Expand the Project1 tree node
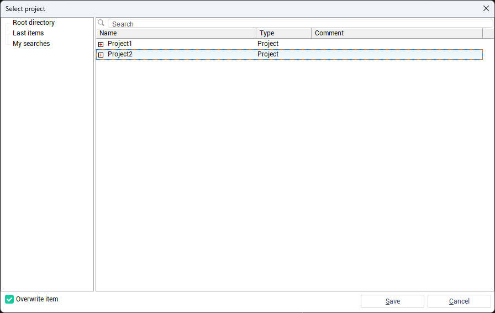 [x=101, y=44]
